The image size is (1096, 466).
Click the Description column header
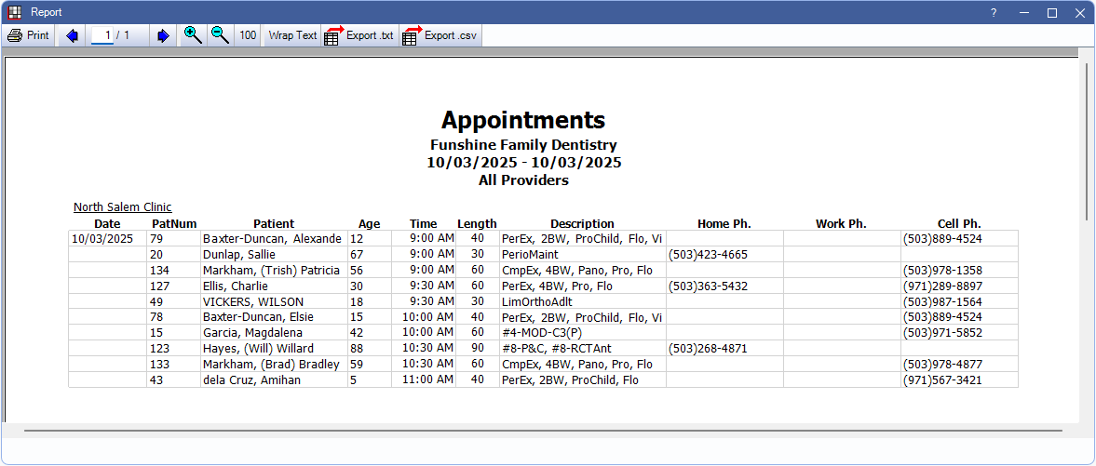[582, 223]
